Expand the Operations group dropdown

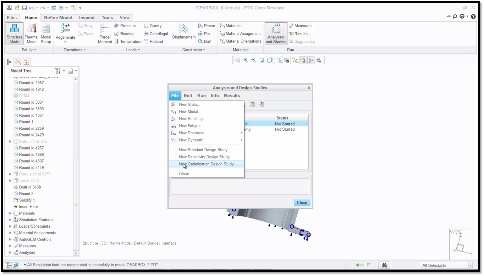(x=74, y=50)
